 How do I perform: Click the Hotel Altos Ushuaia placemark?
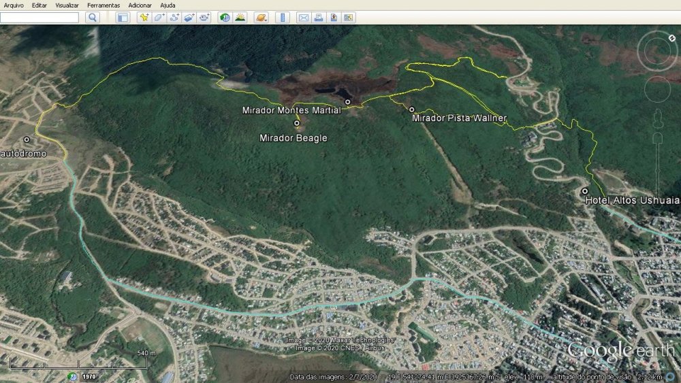tap(584, 191)
